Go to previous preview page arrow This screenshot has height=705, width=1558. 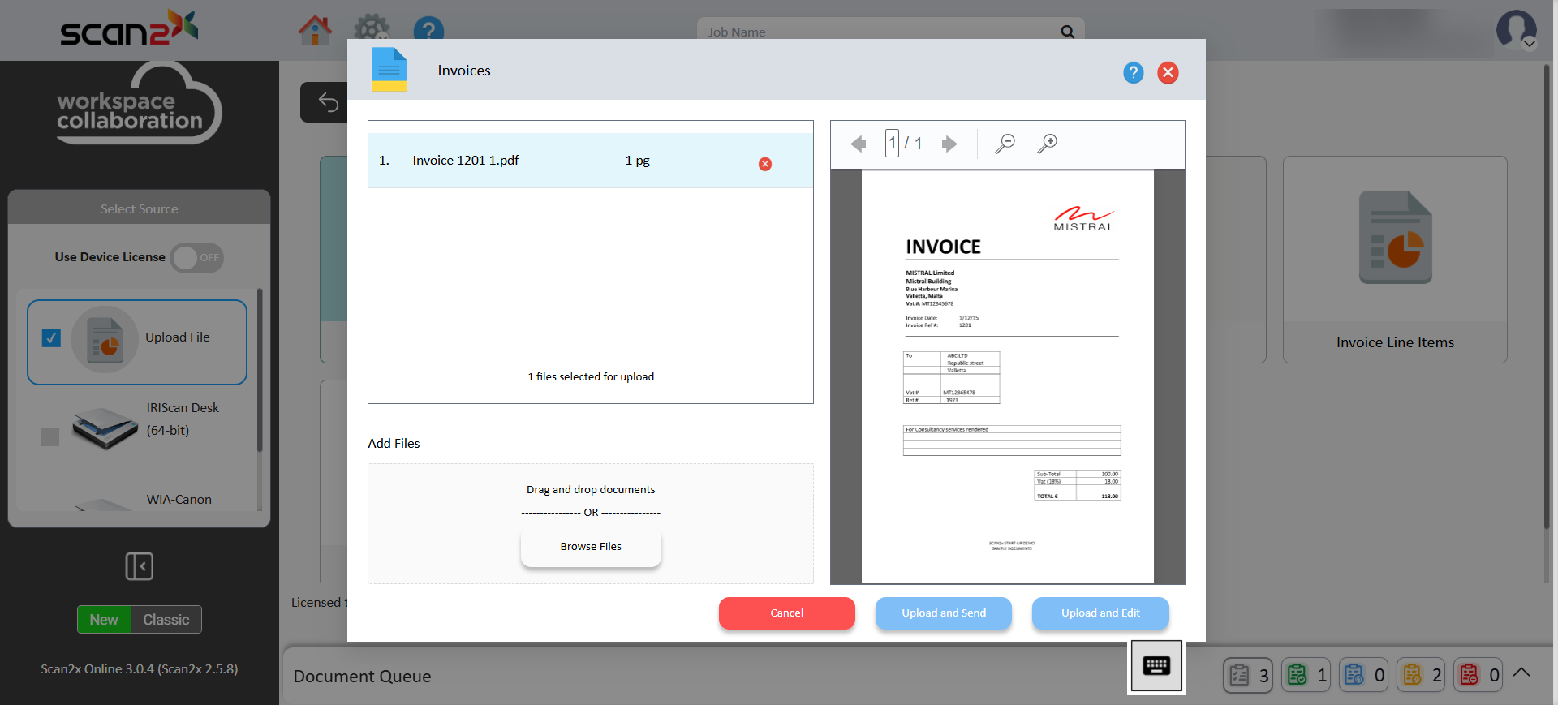pos(858,144)
